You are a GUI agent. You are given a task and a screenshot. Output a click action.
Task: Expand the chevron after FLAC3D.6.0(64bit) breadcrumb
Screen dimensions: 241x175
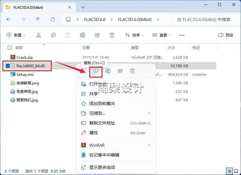coord(158,19)
